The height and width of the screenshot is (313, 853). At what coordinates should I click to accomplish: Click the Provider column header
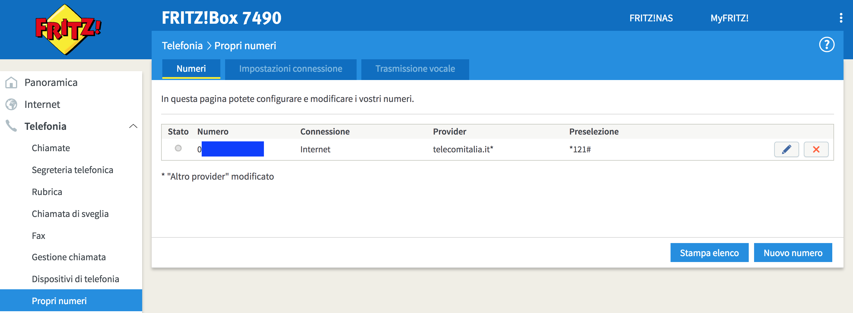(x=449, y=132)
